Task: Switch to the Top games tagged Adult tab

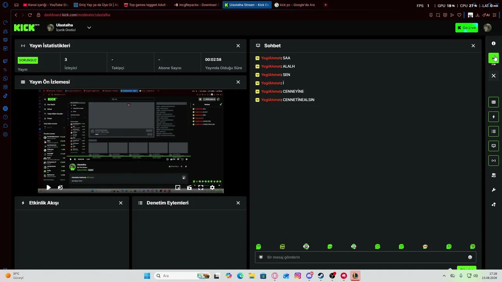Action: click(x=146, y=5)
